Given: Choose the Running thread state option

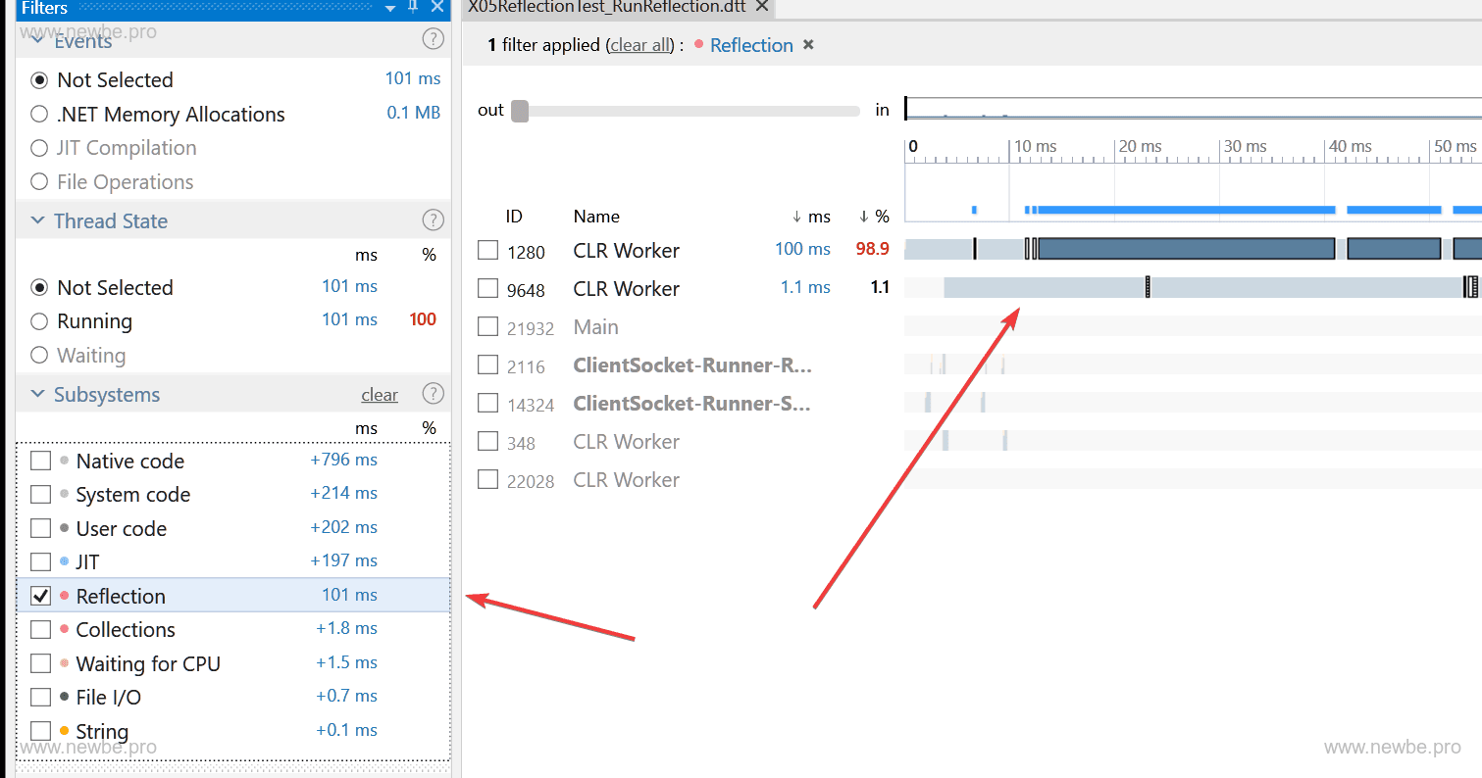Looking at the screenshot, I should pos(39,321).
